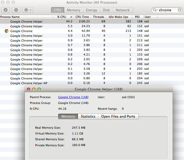This screenshot has height=160, width=184.
Task: Select the Google Chrome row PID 148
Action: (92, 31)
